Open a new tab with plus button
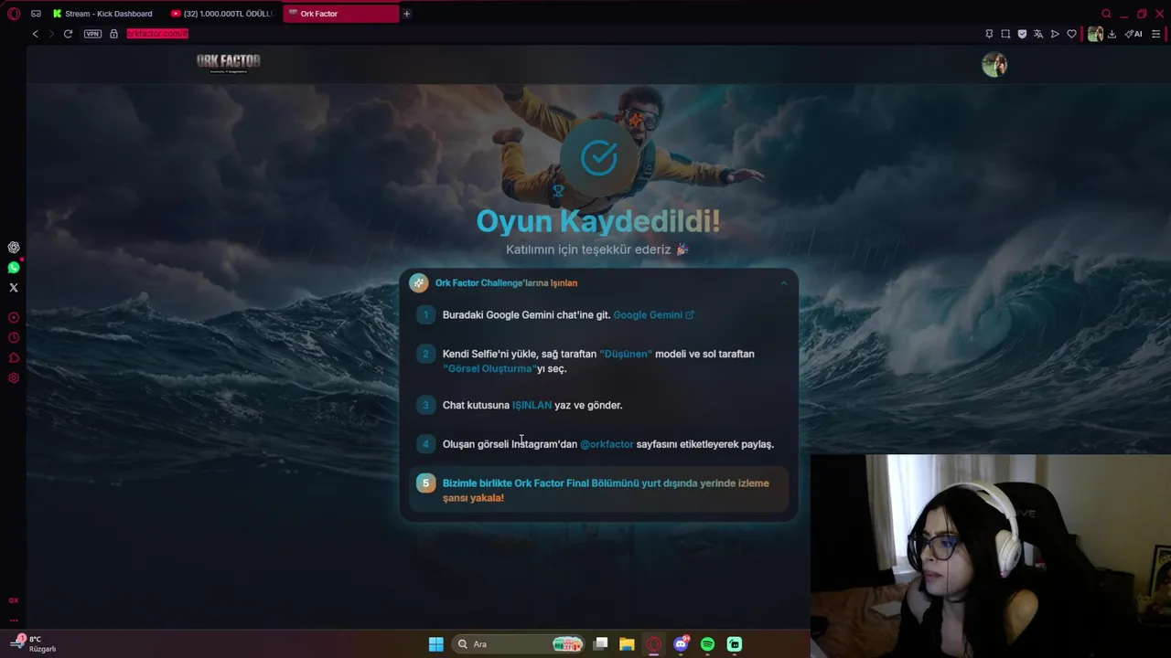 click(407, 14)
